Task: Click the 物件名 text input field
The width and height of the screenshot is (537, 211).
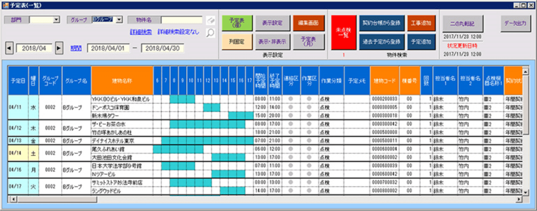Action: point(182,20)
